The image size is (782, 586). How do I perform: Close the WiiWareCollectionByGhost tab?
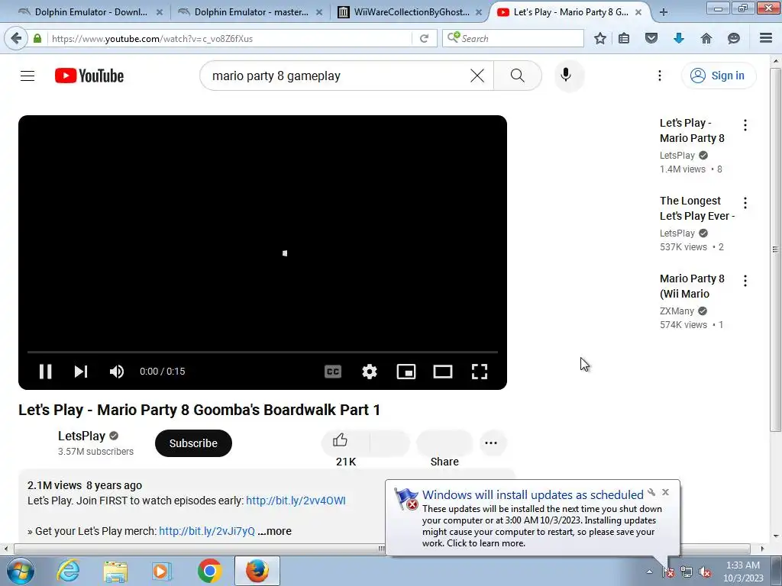[x=478, y=12]
